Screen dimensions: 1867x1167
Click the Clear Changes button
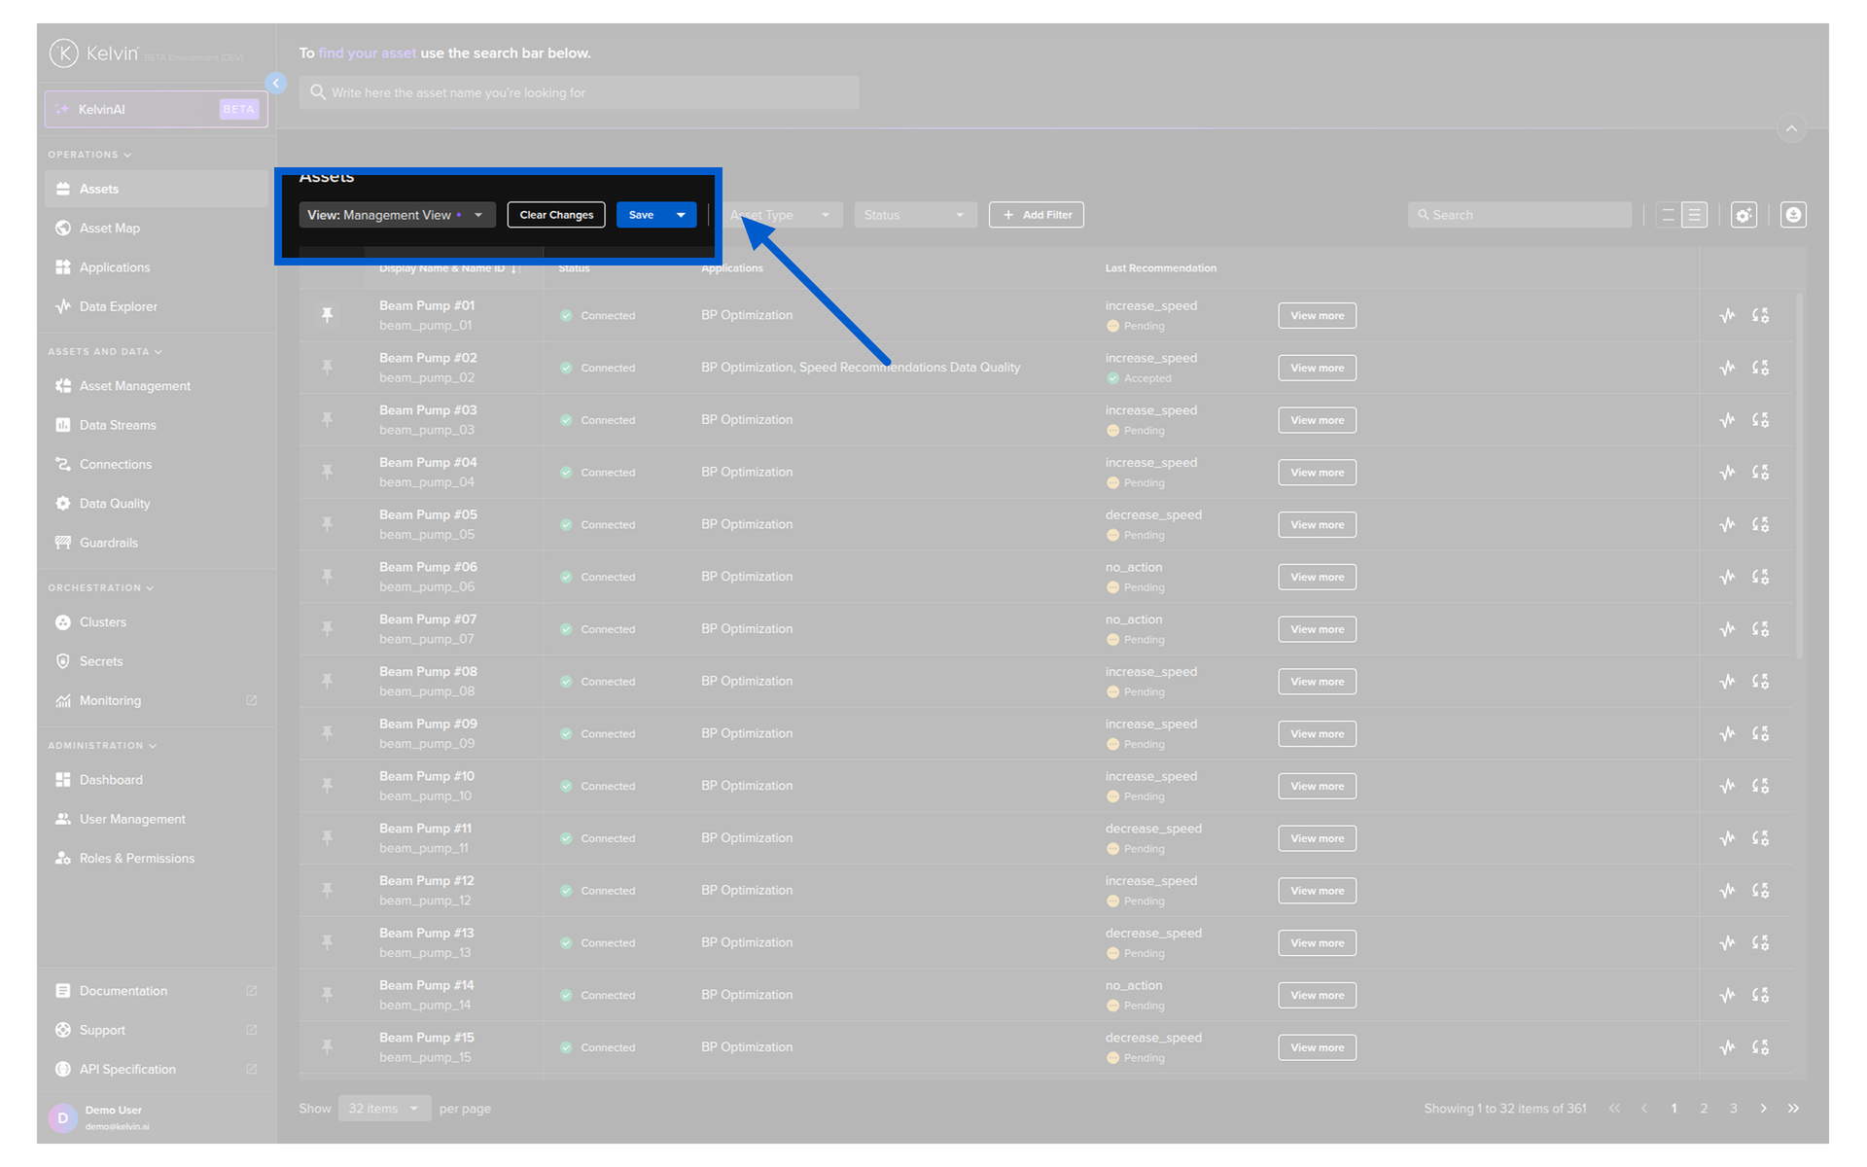click(x=556, y=215)
